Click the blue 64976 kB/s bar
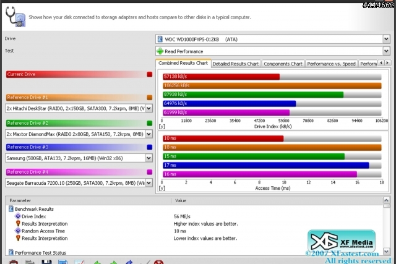The width and height of the screenshot is (396, 264). click(x=230, y=103)
